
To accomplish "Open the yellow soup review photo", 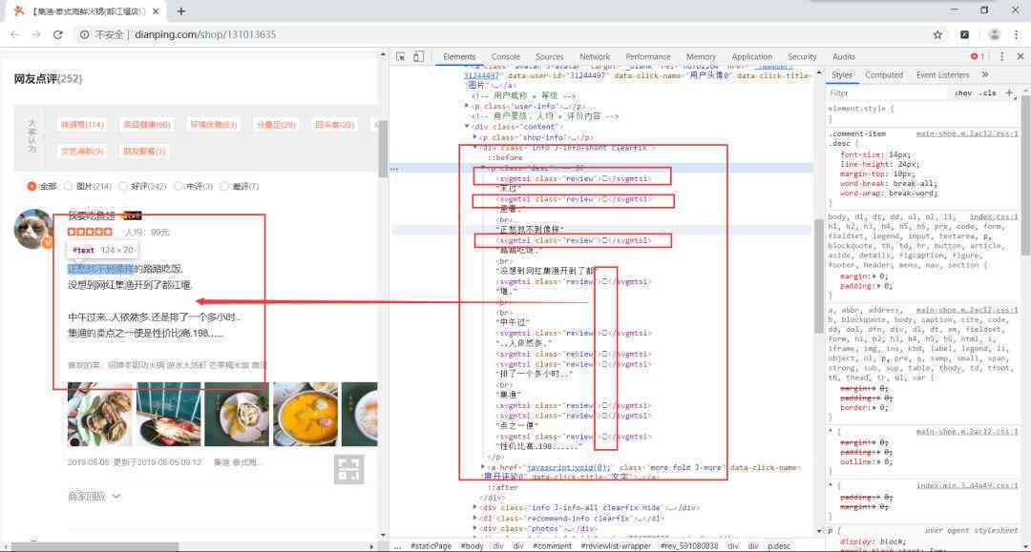I will pyautogui.click(x=305, y=414).
